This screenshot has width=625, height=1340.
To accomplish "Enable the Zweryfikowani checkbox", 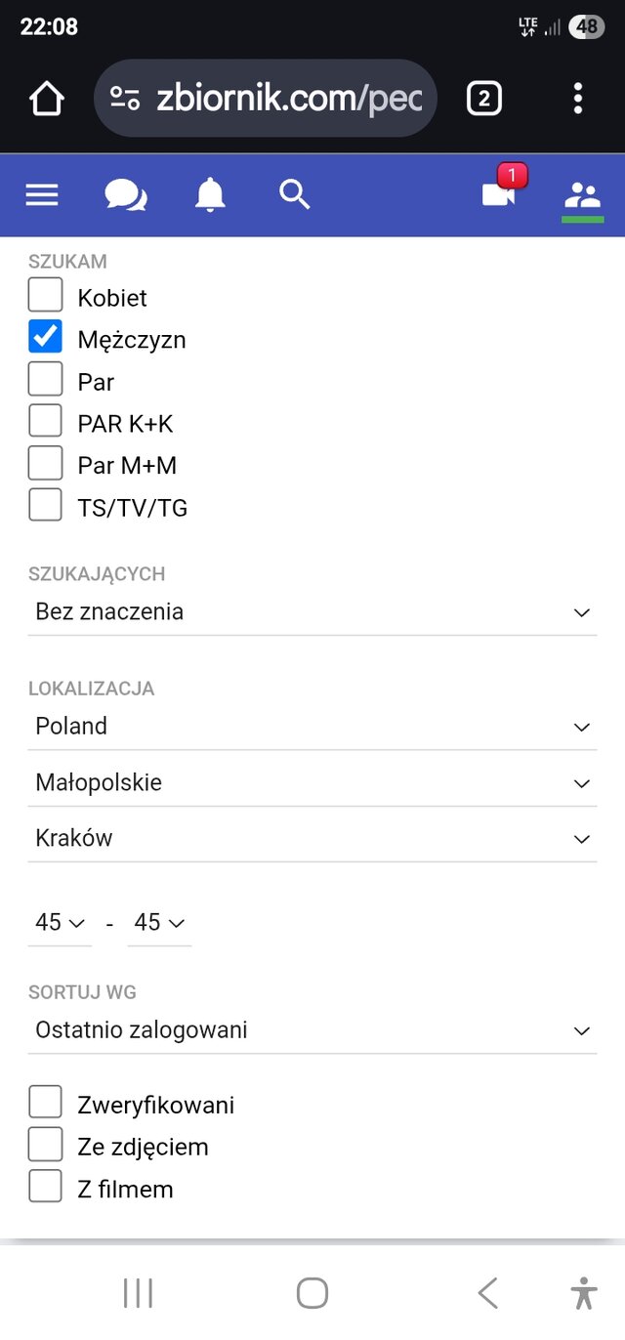I will [x=45, y=1102].
